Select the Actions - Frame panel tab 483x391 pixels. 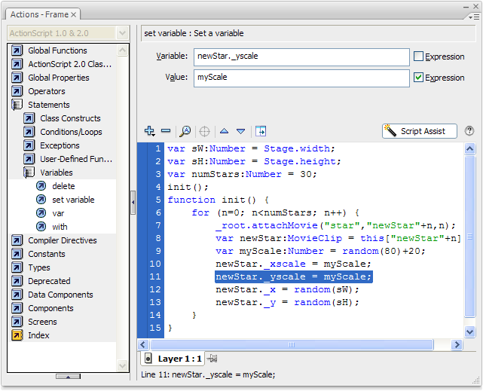(x=38, y=14)
